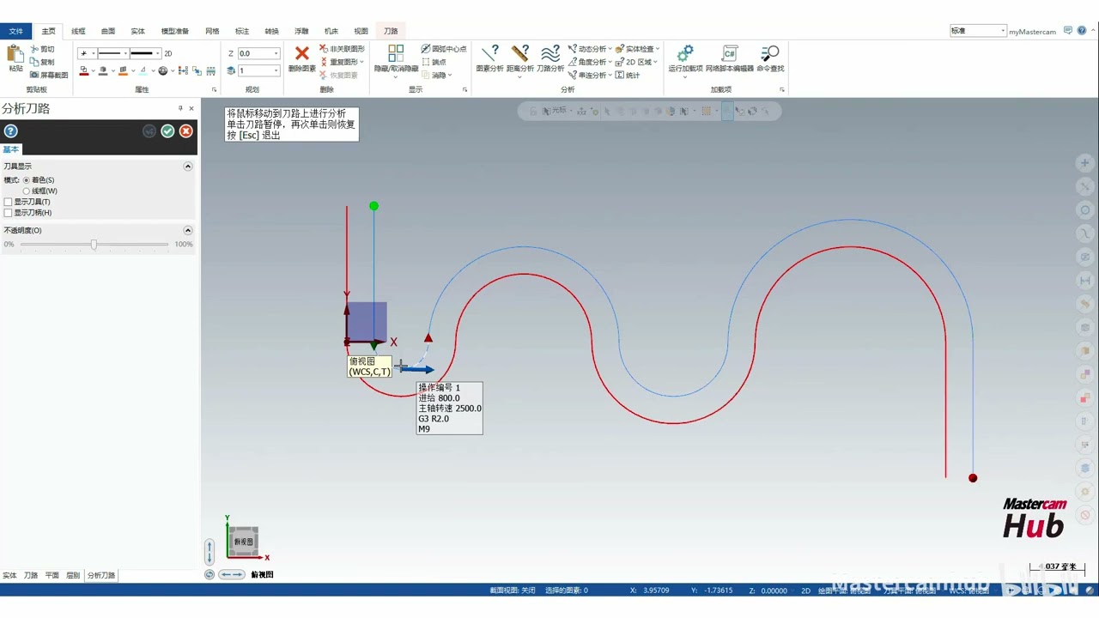Click the red 删除图素 delete icon
1099x618 pixels.
[302, 53]
